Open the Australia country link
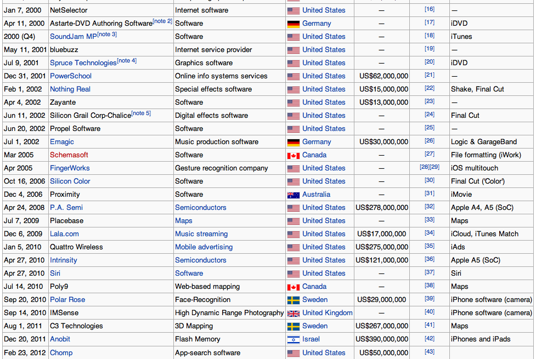Viewport: 536px width, 359px height. (x=316, y=195)
